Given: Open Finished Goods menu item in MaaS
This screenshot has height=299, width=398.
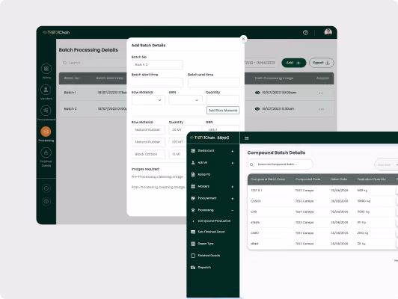Looking at the screenshot, I should (x=209, y=256).
